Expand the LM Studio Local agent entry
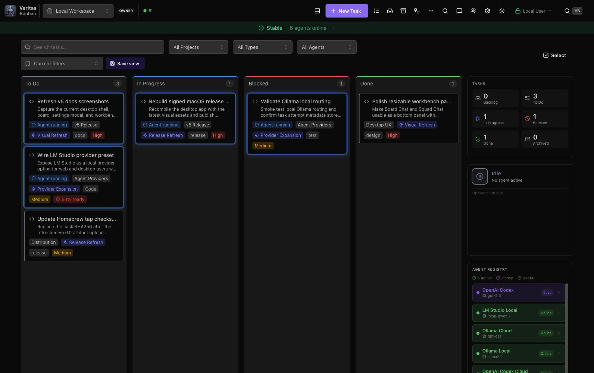Viewport: 594px width, 373px height. click(519, 313)
